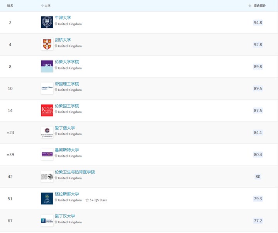Click the University of Nottingham logo
Image resolution: width=278 pixels, height=233 pixels.
[x=47, y=221]
